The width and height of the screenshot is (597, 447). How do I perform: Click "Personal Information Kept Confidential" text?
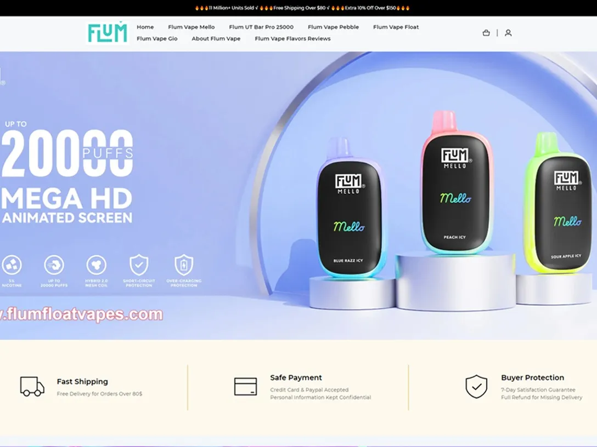click(320, 397)
